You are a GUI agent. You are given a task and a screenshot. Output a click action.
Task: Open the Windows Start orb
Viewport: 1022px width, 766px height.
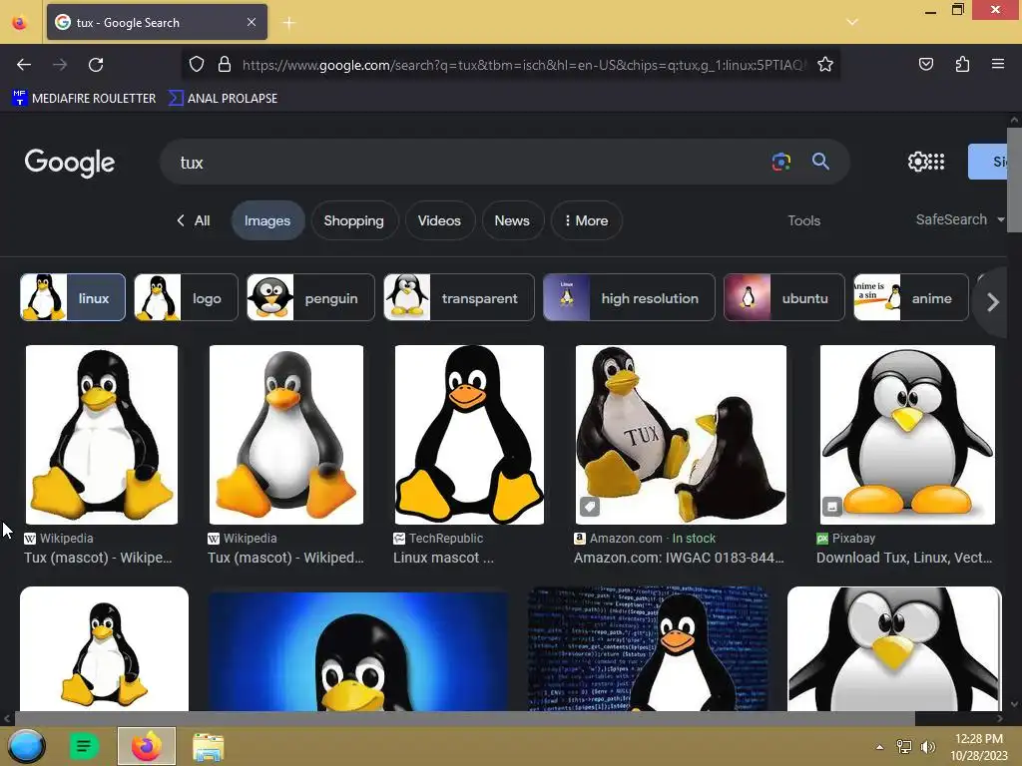[x=27, y=746]
